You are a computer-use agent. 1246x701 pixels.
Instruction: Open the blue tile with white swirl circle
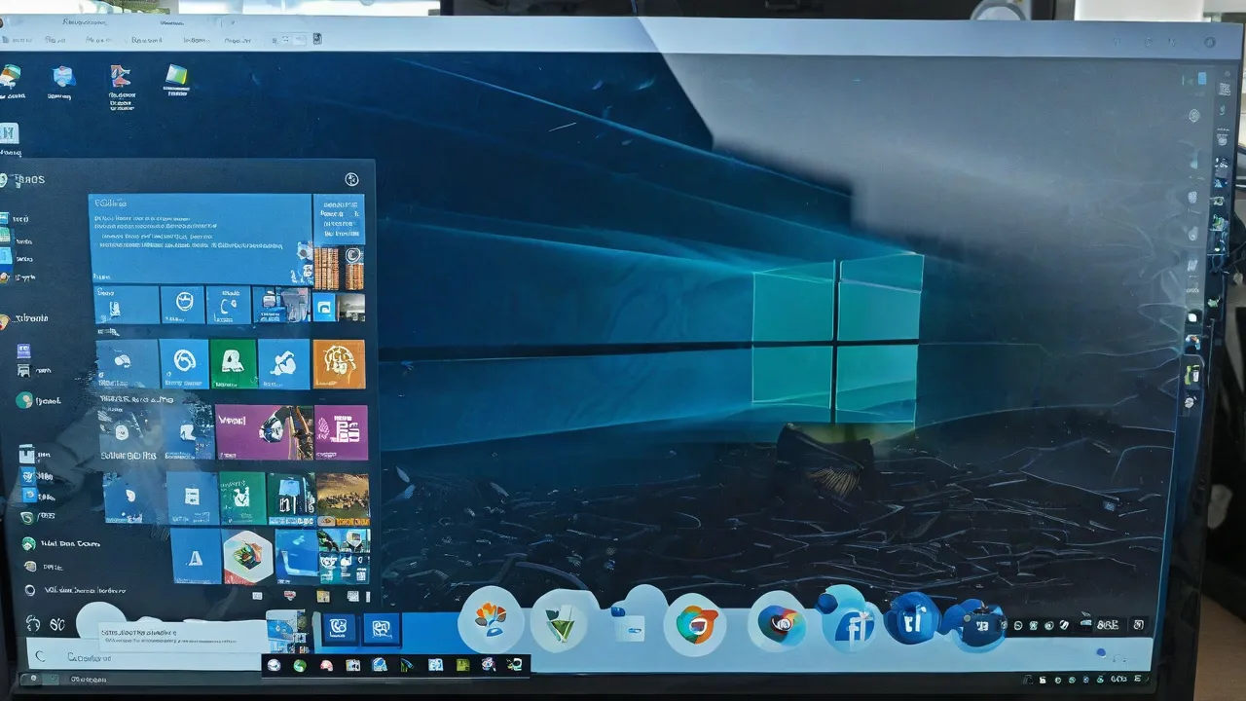(184, 363)
